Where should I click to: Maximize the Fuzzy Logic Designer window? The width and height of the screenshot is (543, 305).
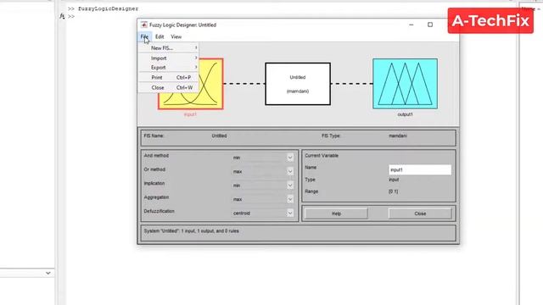pyautogui.click(x=430, y=25)
